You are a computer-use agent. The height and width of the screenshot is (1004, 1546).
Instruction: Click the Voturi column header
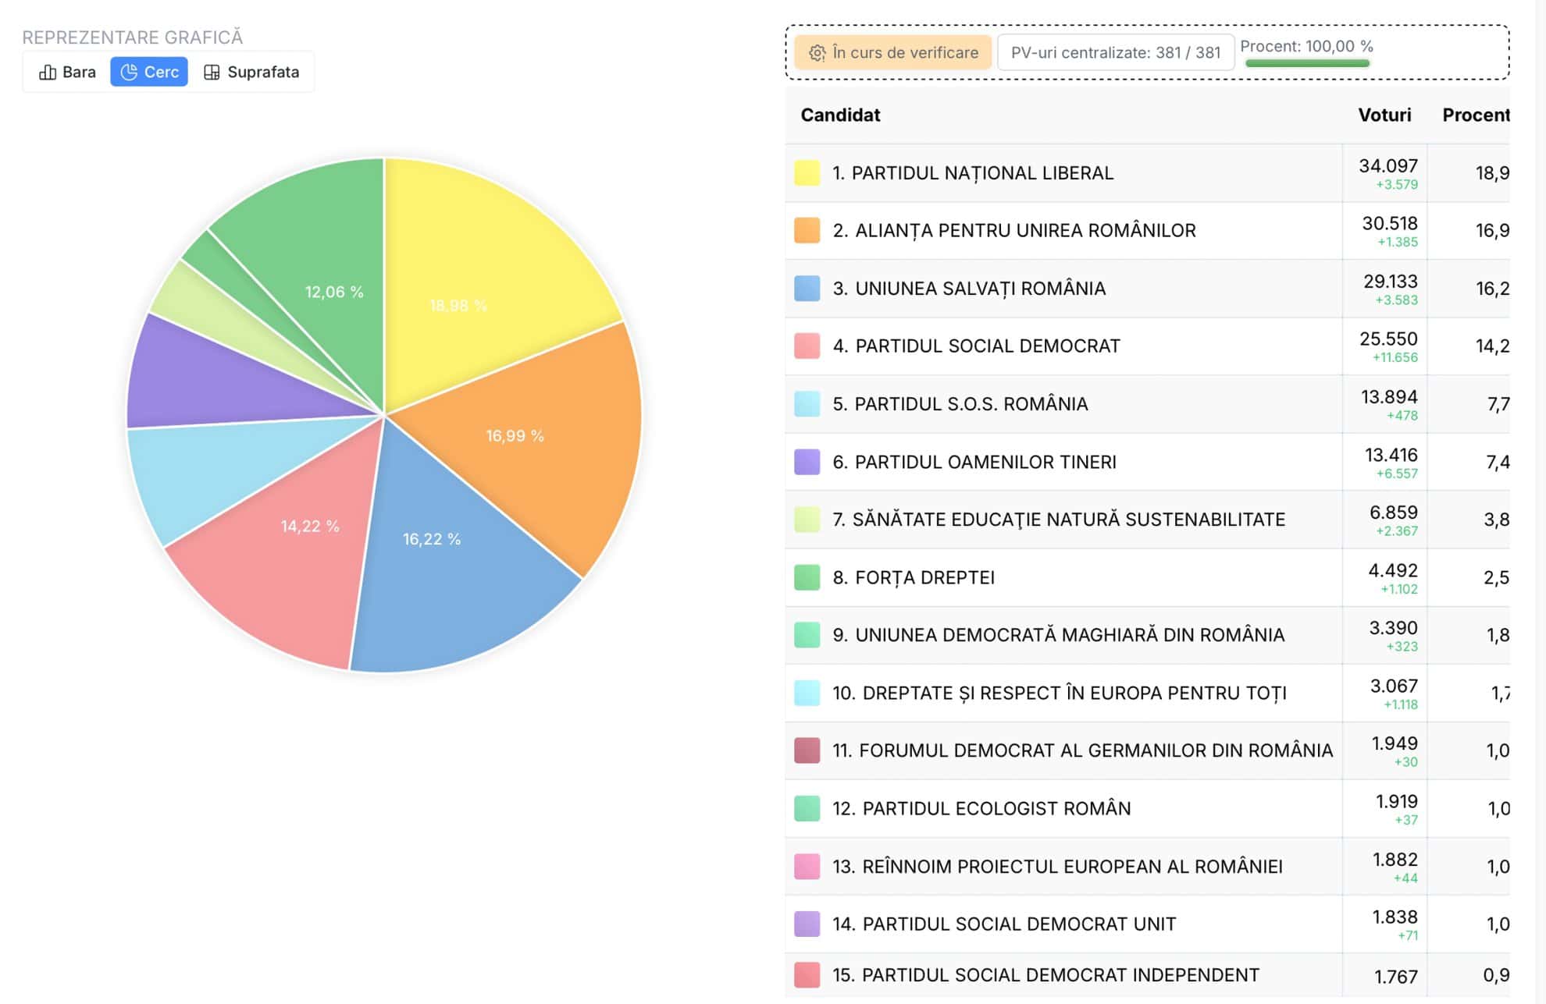(1384, 115)
